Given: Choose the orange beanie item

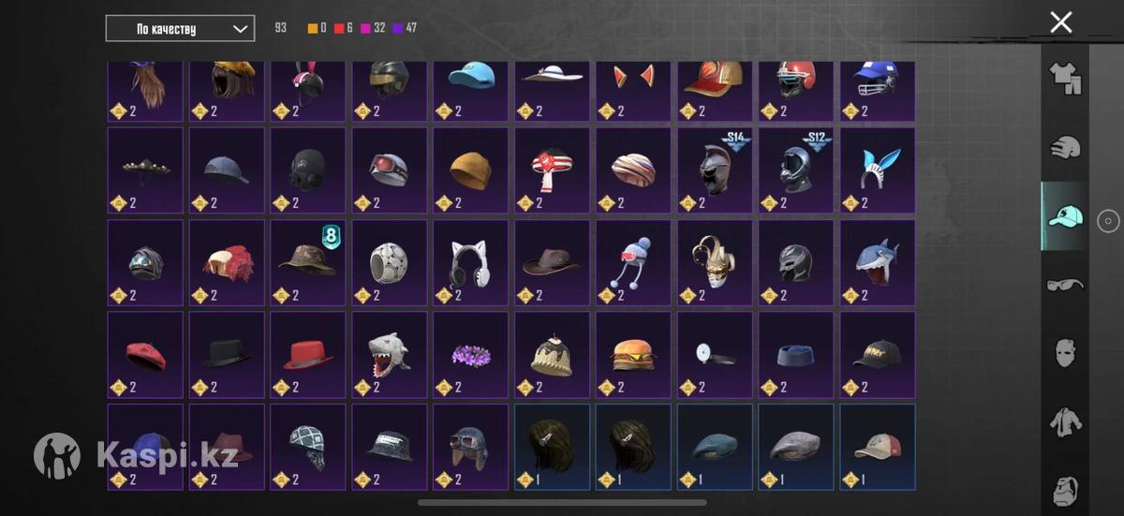Looking at the screenshot, I should [x=470, y=170].
